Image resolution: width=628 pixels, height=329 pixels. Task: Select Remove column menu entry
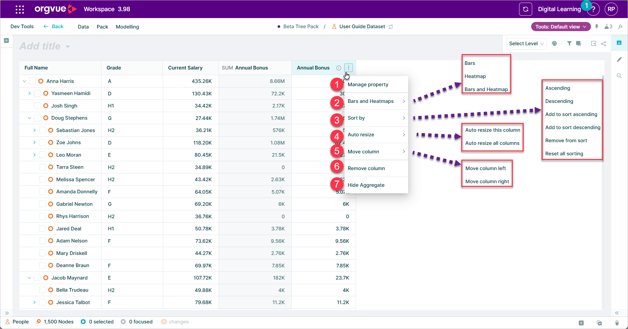376,168
